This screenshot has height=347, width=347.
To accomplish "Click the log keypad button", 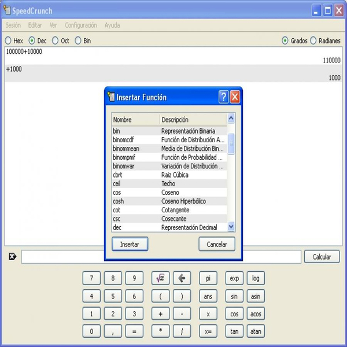I will pyautogui.click(x=256, y=278).
